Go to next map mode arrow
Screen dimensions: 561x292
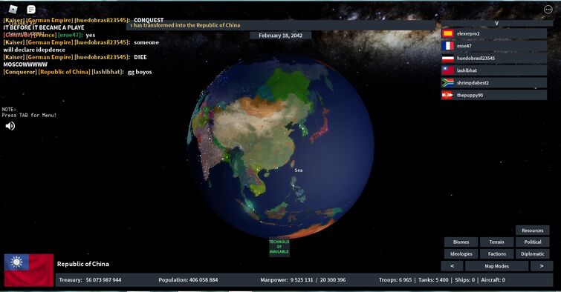tap(542, 266)
